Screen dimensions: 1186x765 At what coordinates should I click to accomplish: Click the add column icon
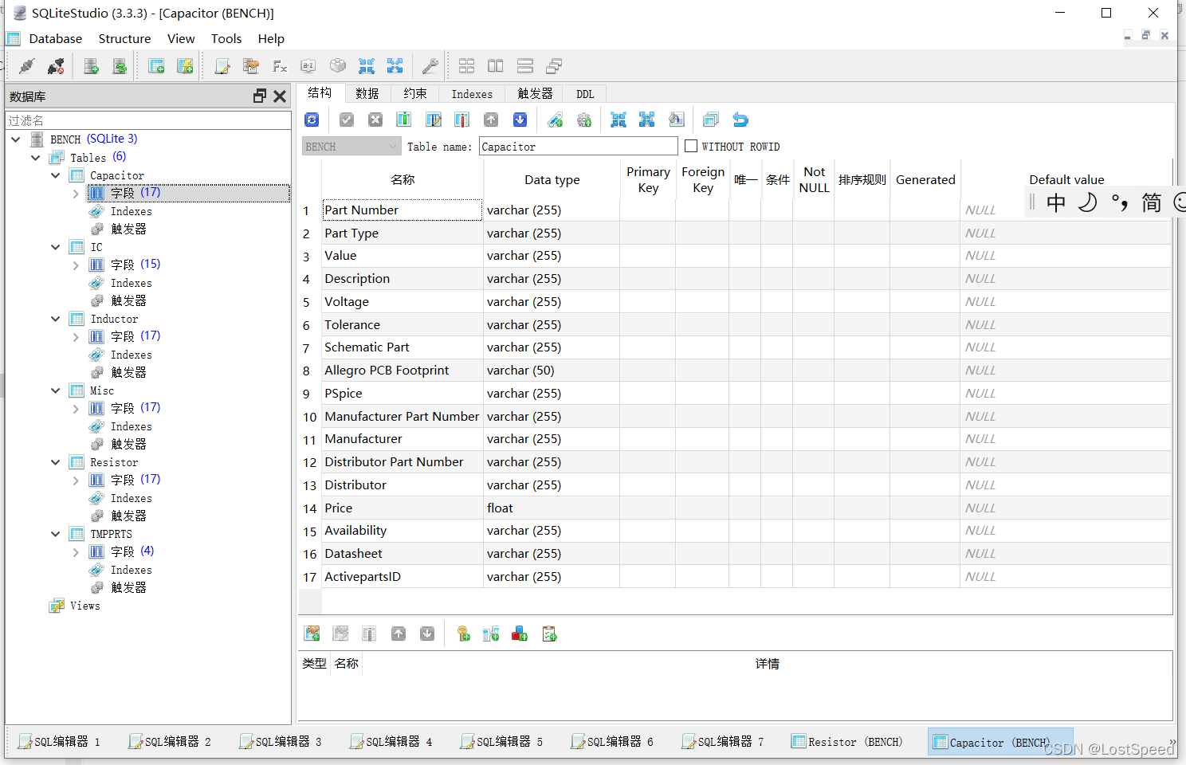coord(404,120)
